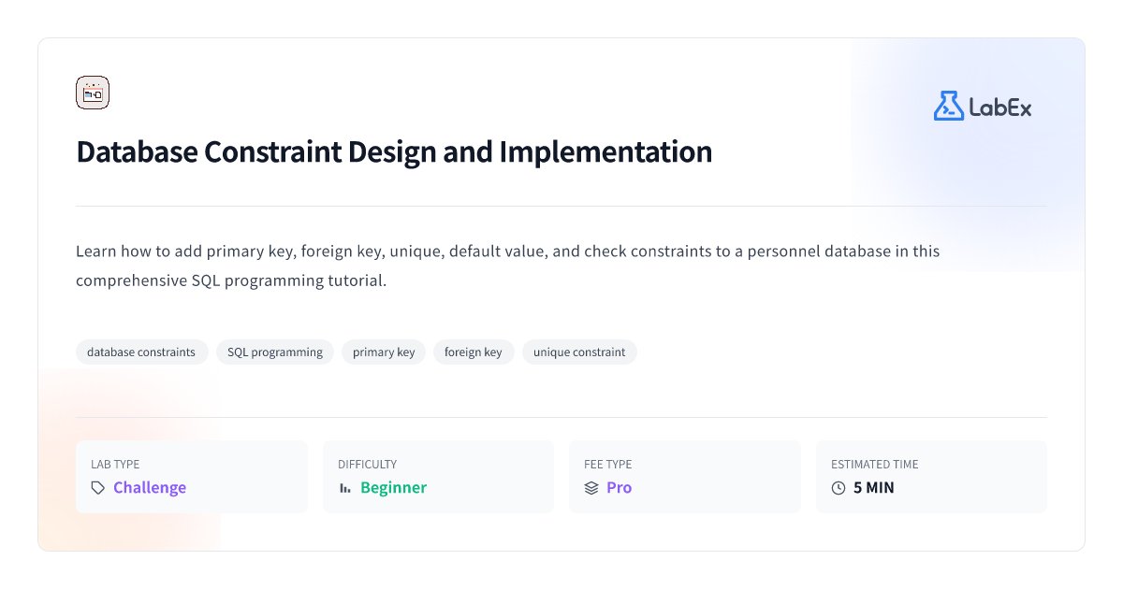Click the DIFFICULTY section label
The width and height of the screenshot is (1123, 589).
pyautogui.click(x=367, y=464)
